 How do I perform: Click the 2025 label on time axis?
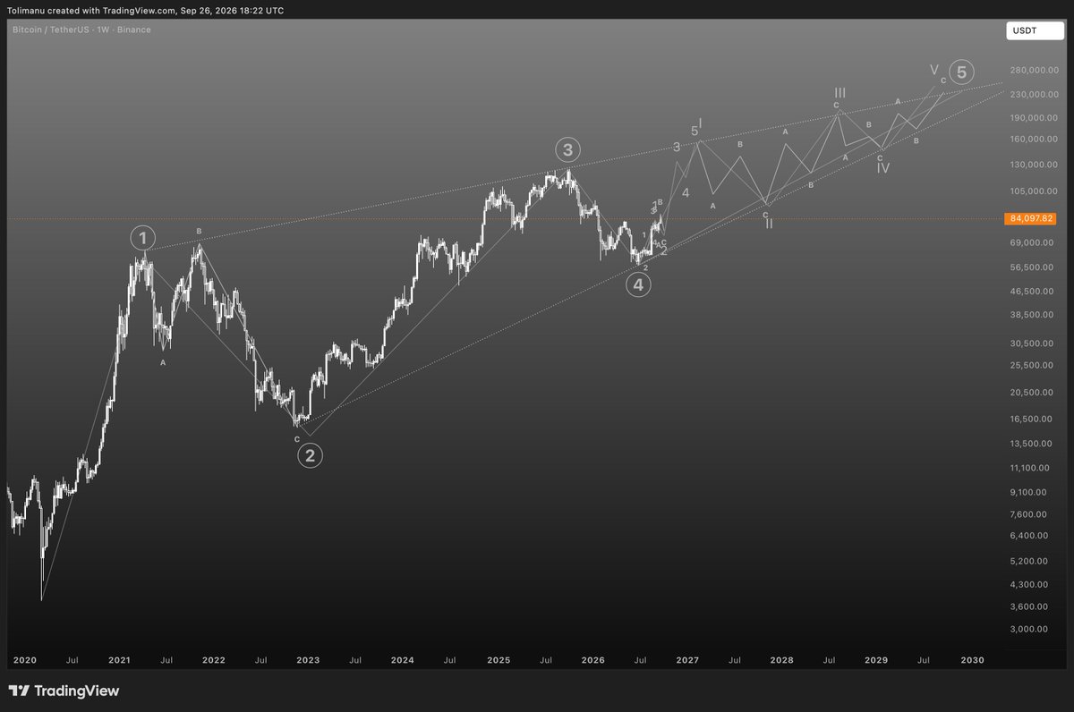click(x=499, y=660)
